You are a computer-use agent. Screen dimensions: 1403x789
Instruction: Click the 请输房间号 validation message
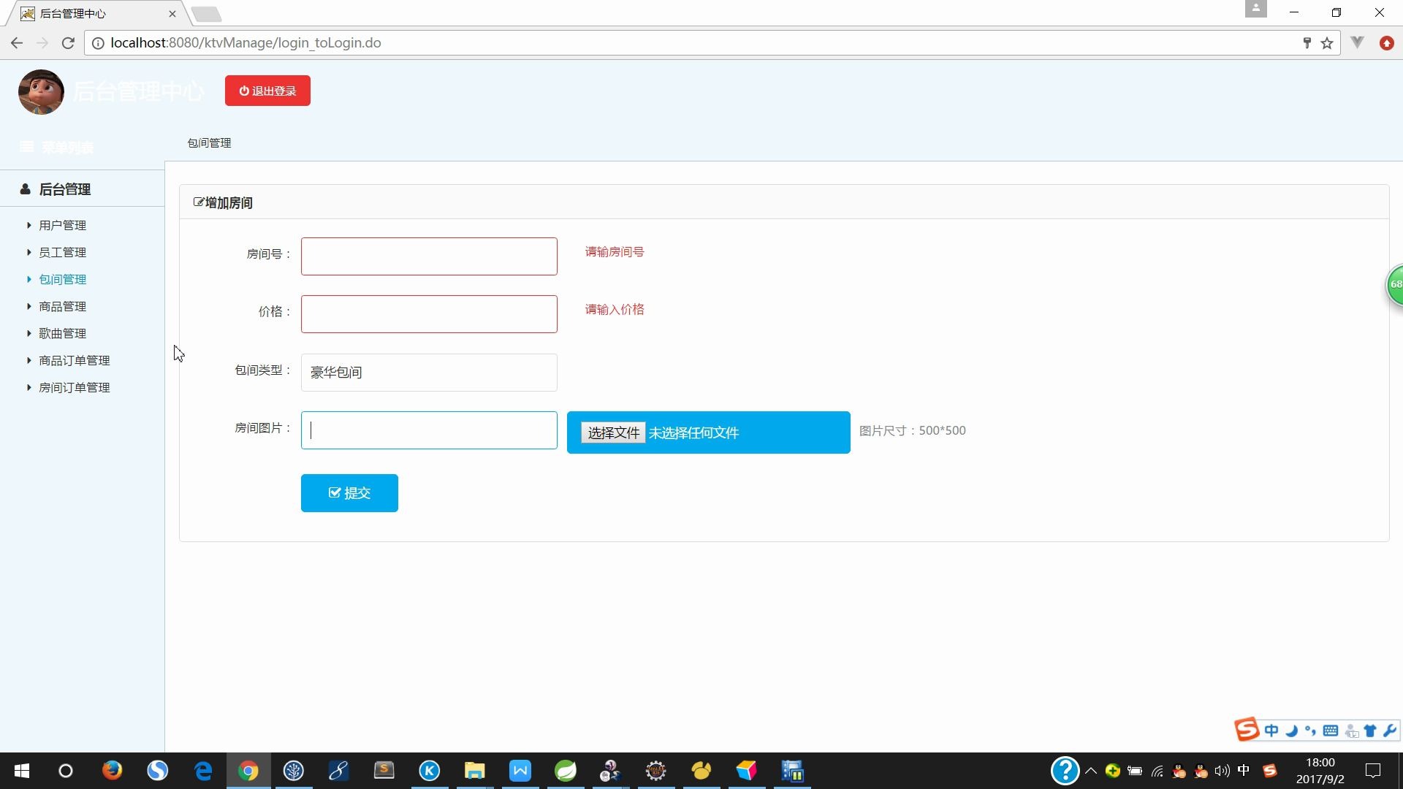tap(615, 252)
